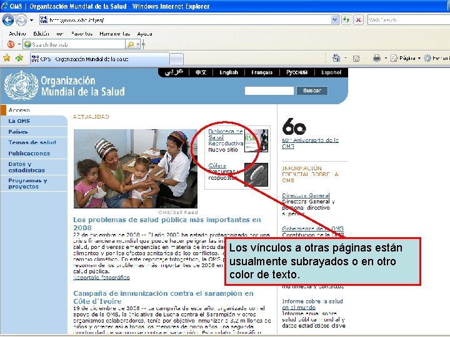The image size is (450, 337).
Task: Click the Home page icon
Action: click(336, 58)
